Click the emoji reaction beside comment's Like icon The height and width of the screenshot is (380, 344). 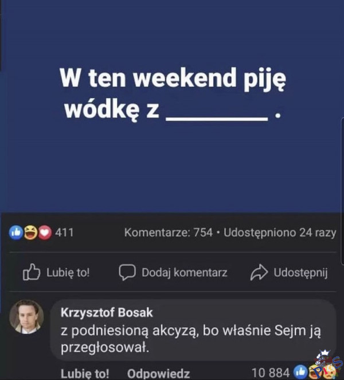[x=315, y=372]
